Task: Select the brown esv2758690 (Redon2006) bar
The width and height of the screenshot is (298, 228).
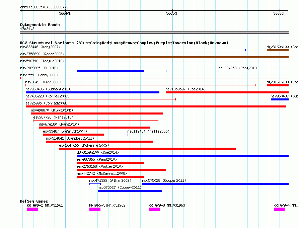Action: pyautogui.click(x=154, y=57)
